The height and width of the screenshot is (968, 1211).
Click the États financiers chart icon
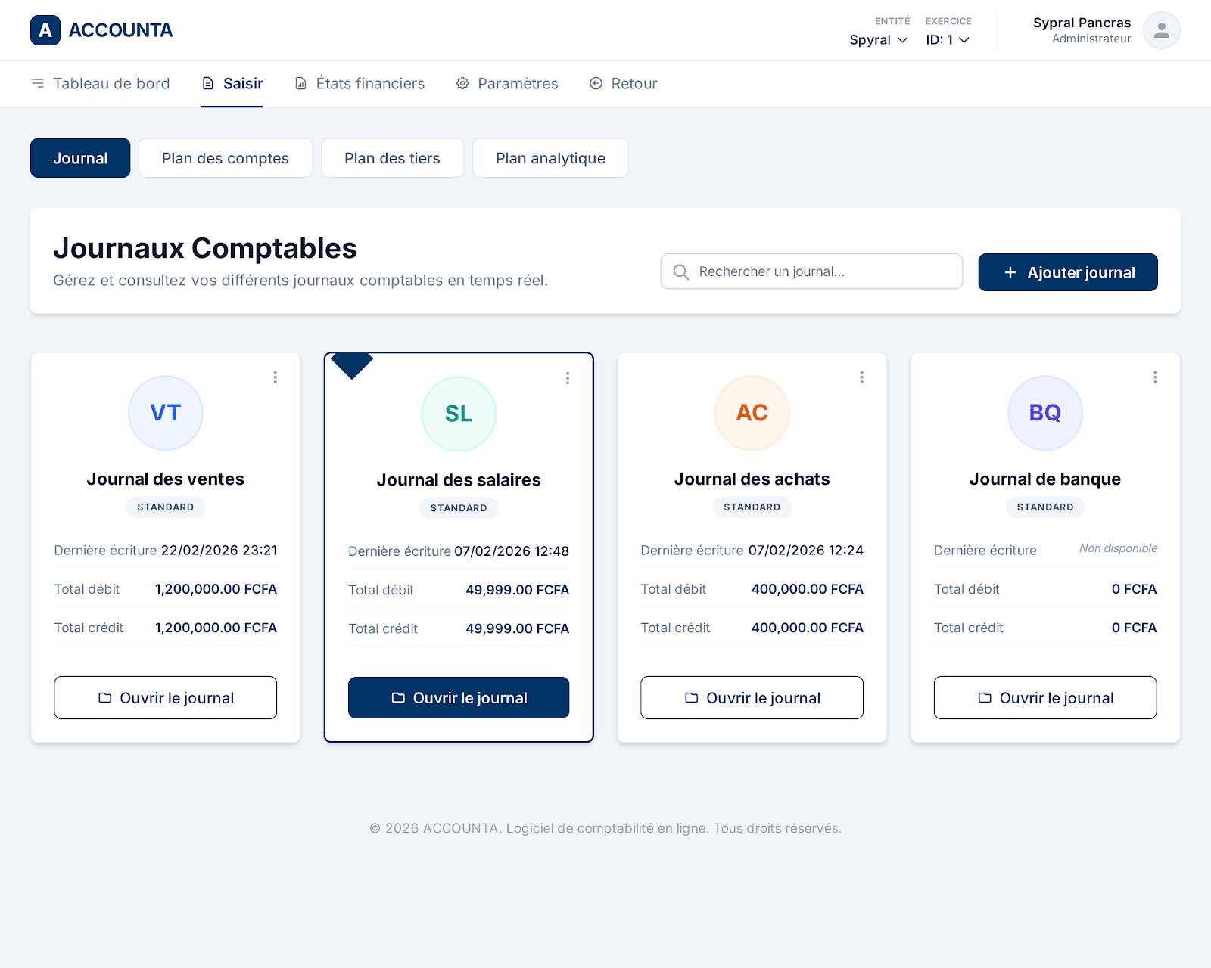300,83
